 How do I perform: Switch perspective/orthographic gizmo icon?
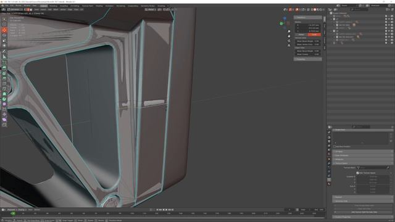[289, 46]
